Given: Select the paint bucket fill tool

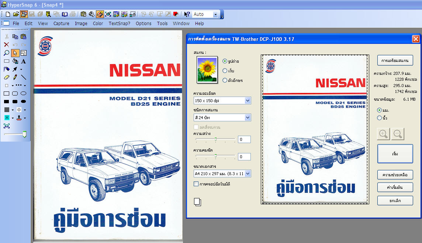Looking at the screenshot, I should click(x=15, y=61).
